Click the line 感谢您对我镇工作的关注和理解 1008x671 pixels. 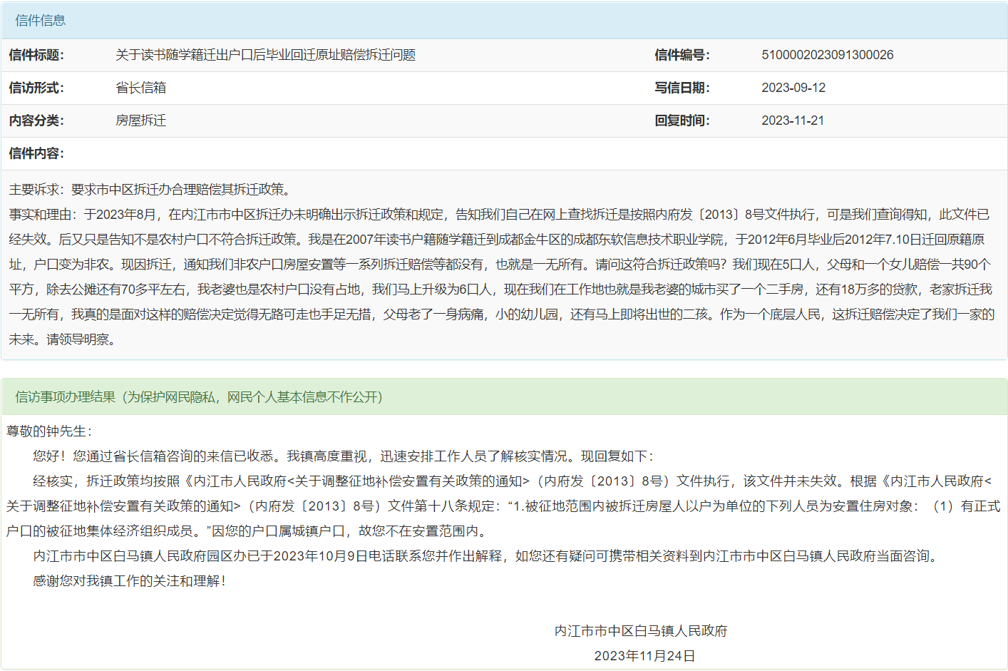(130, 581)
